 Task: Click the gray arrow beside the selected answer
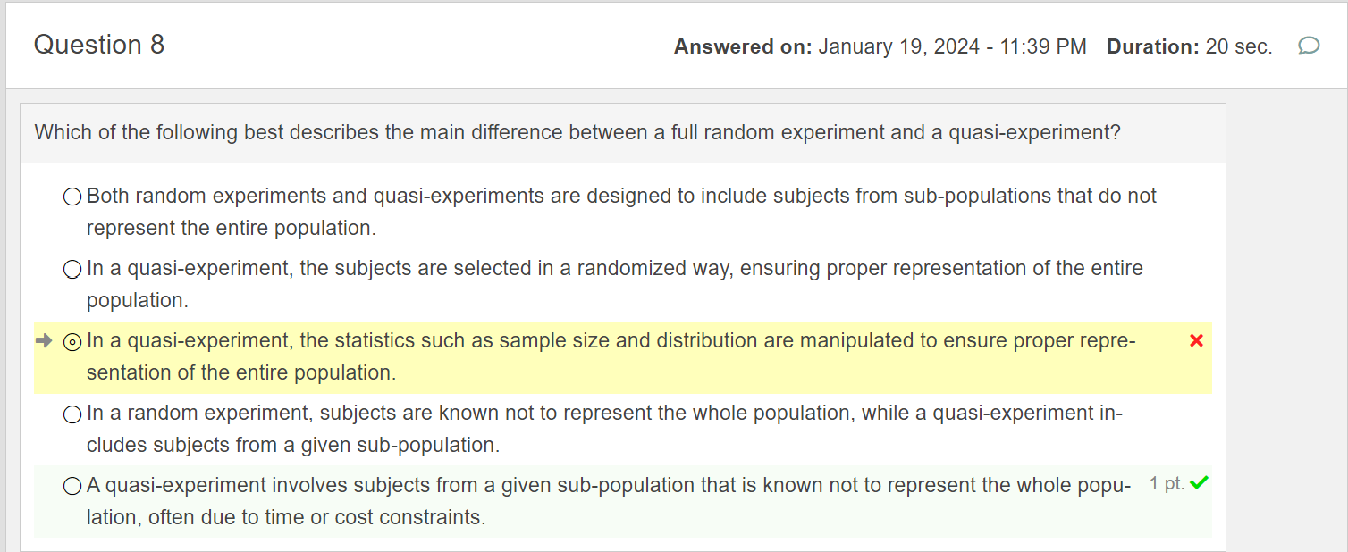(x=44, y=340)
